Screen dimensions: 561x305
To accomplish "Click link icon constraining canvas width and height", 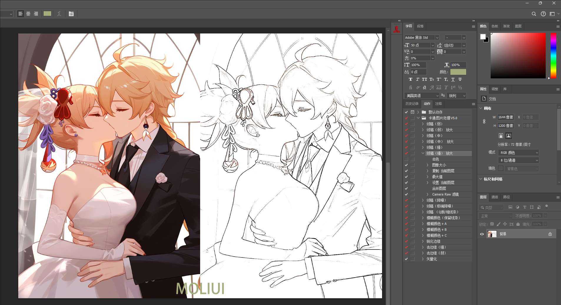I will 484,121.
